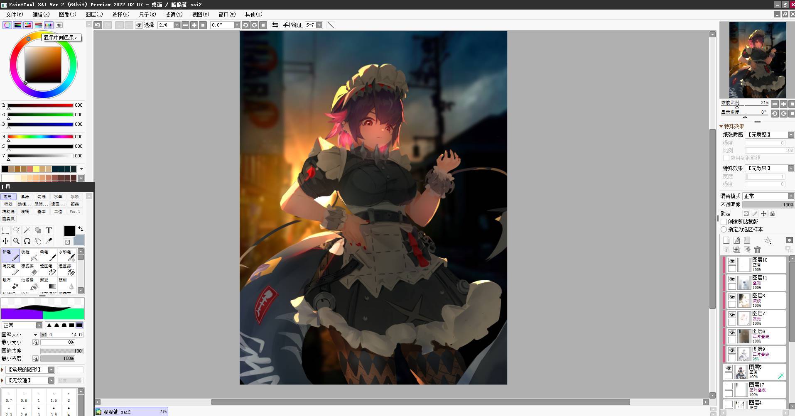This screenshot has height=416, width=795.
Task: Delete the selected layer with trash icon
Action: tap(757, 250)
